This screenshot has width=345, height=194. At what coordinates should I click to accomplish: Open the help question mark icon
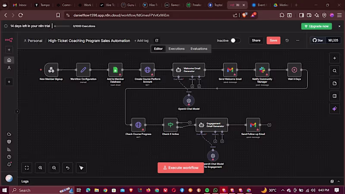(9, 157)
